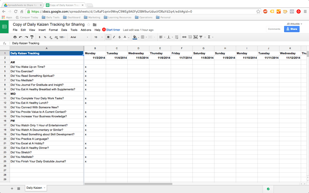The width and height of the screenshot is (309, 193).
Task: Click the Insert comment icon
Action: (190, 37)
